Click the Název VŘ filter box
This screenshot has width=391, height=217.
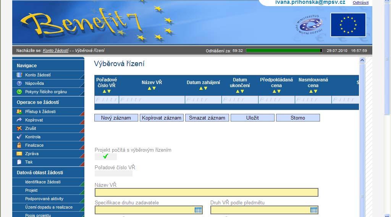pyautogui.click(x=152, y=100)
